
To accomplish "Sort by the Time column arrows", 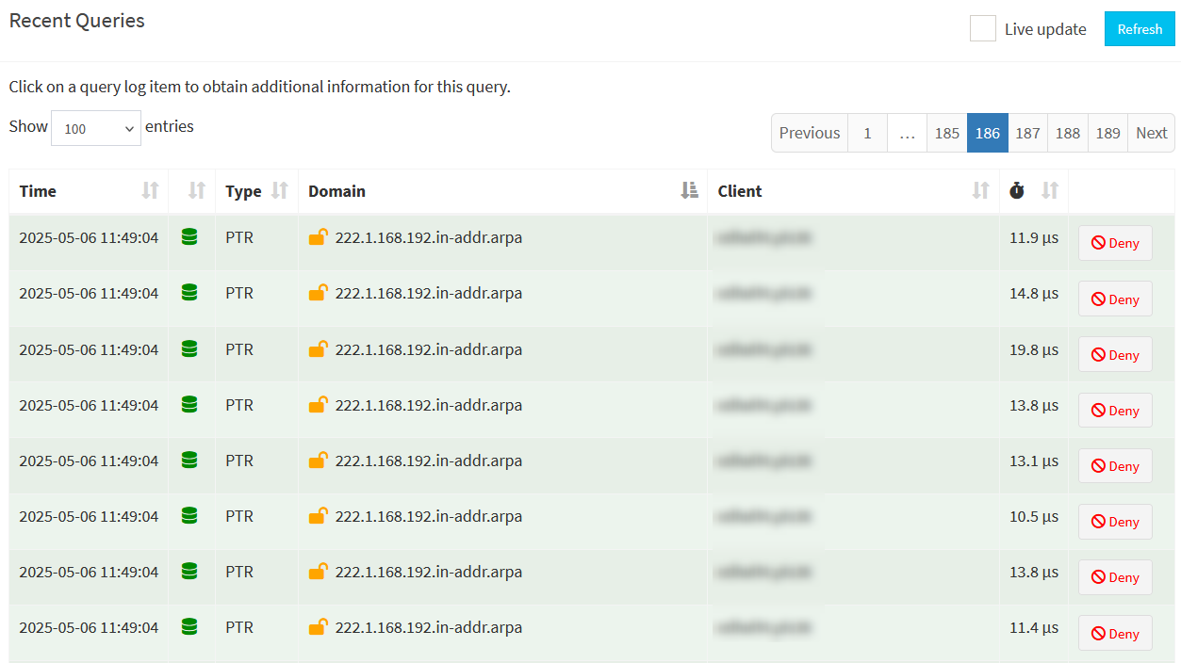I will (150, 191).
